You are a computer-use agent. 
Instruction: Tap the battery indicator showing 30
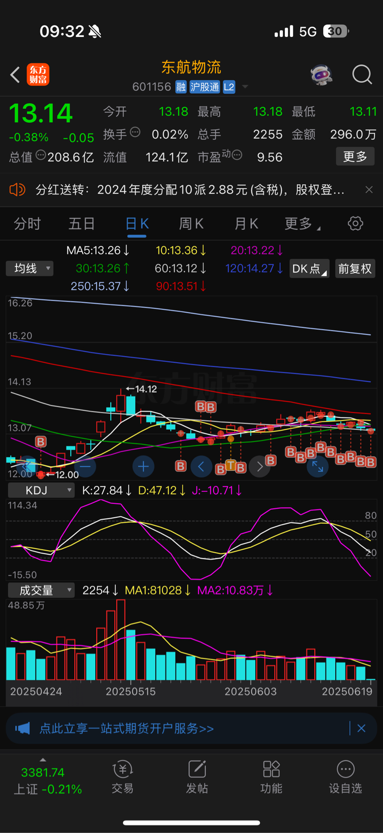(x=336, y=31)
